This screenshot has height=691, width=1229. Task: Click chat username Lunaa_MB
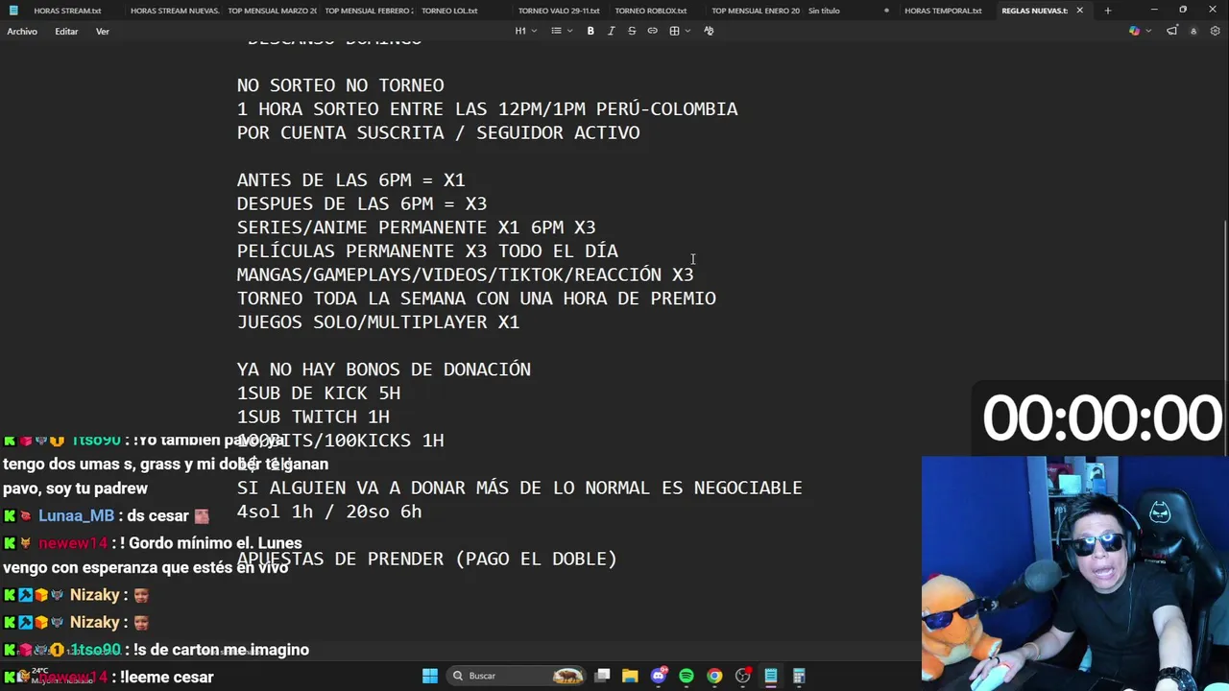[x=76, y=515]
